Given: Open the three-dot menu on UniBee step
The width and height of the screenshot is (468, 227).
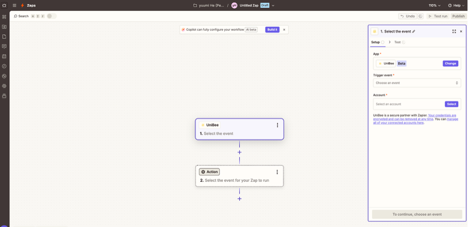Looking at the screenshot, I should pos(277,125).
